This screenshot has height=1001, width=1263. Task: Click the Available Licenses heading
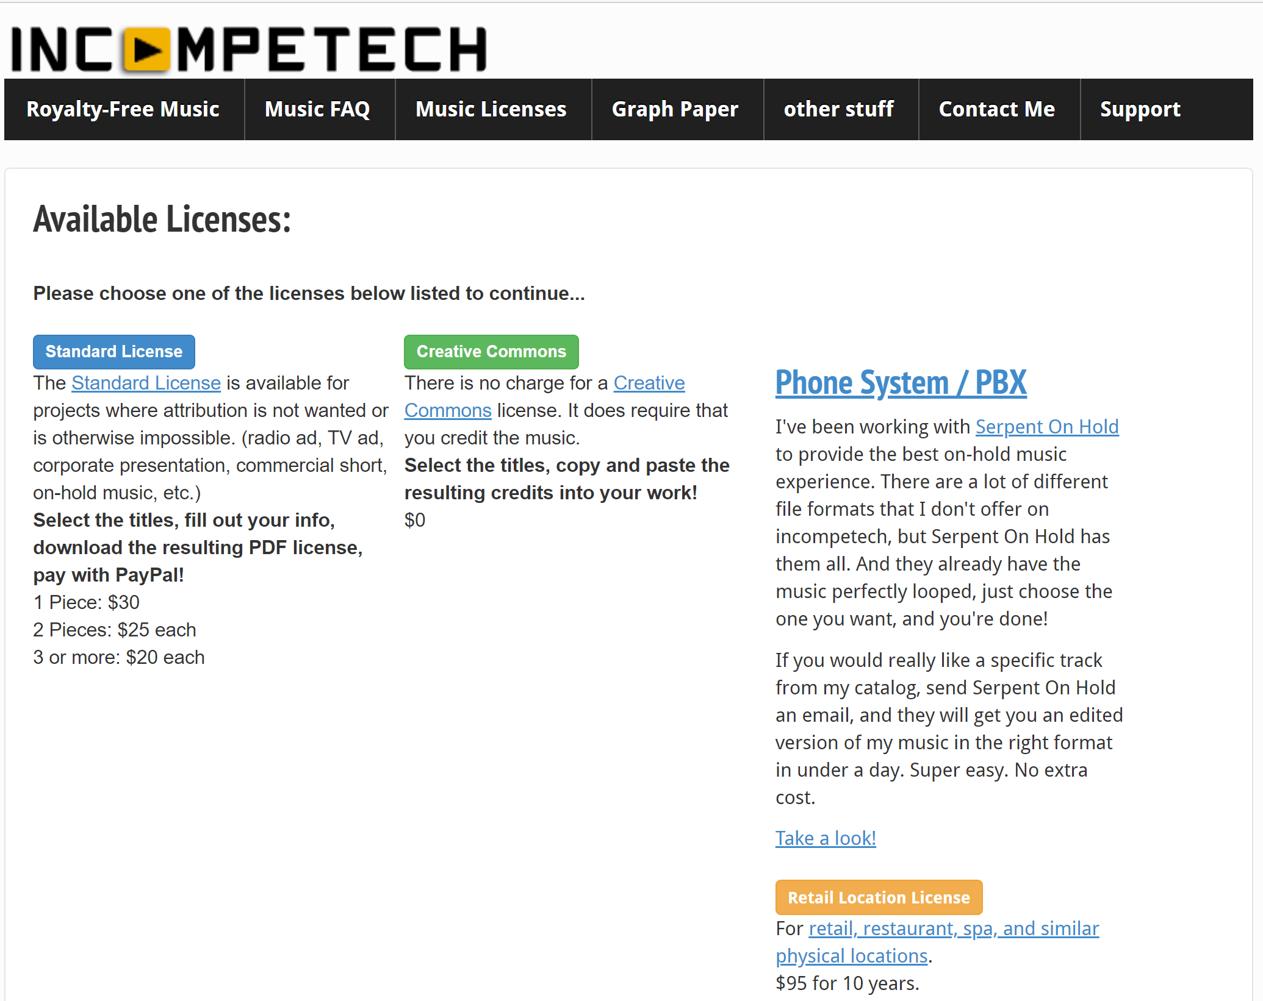tap(162, 219)
